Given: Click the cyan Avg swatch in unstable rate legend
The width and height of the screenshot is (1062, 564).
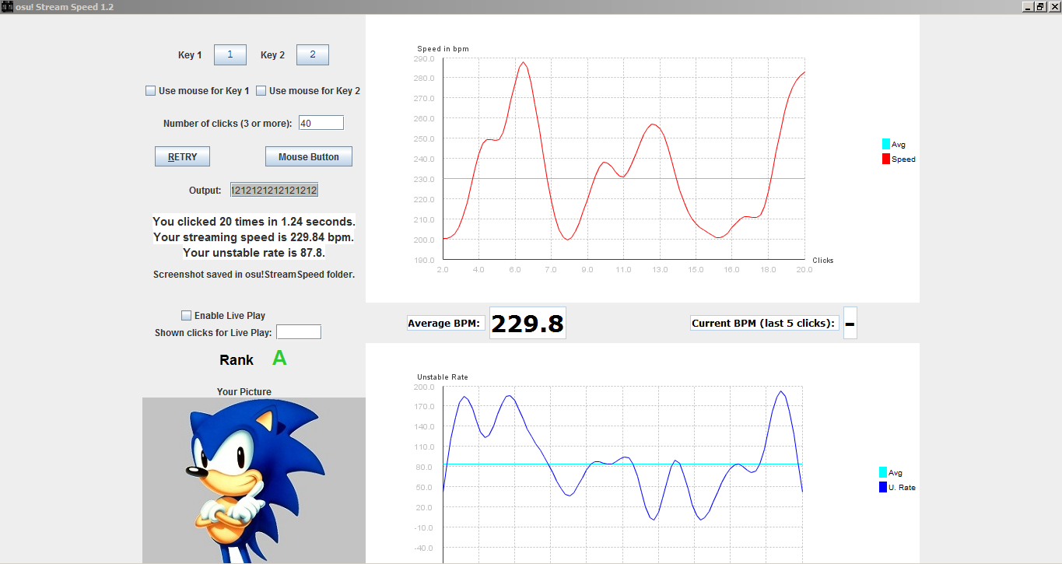Looking at the screenshot, I should click(x=883, y=472).
